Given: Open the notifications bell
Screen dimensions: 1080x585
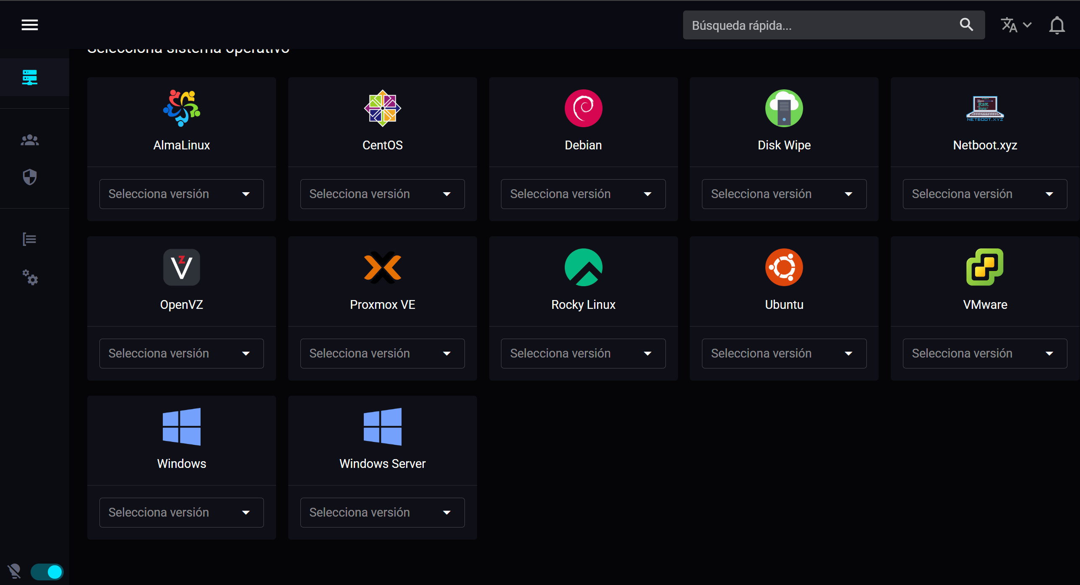Looking at the screenshot, I should tap(1057, 26).
